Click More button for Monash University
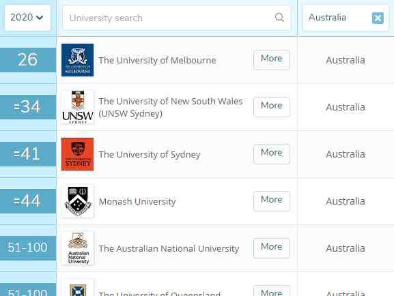 click(272, 201)
